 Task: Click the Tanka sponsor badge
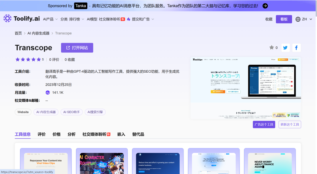81,6
